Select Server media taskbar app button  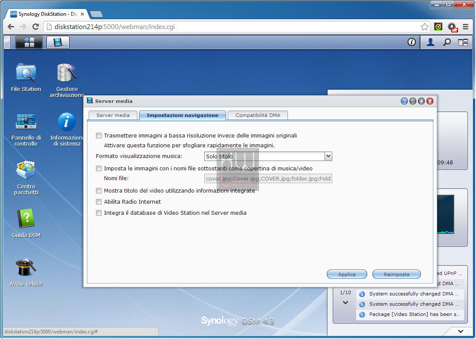click(x=58, y=42)
